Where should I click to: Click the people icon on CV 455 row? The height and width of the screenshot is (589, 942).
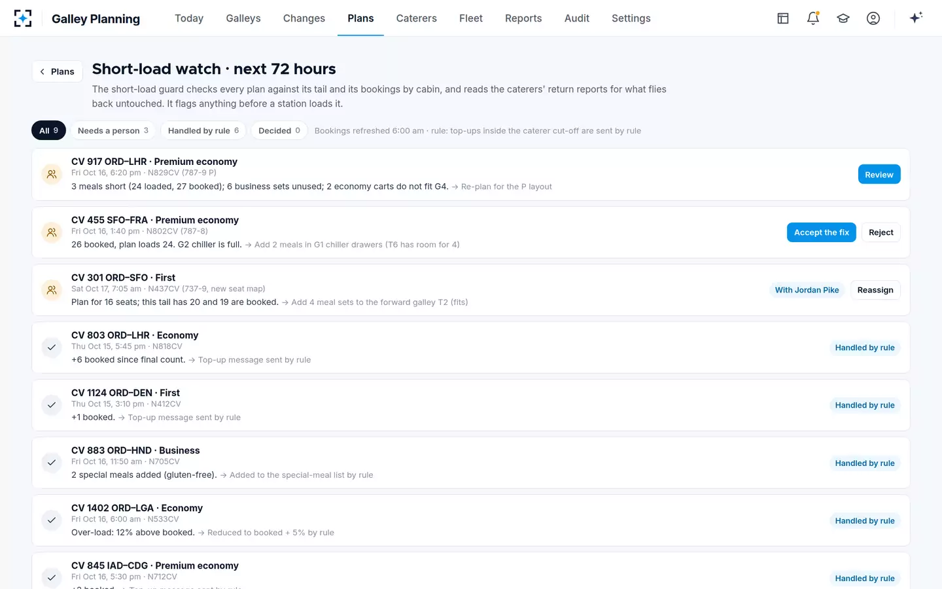52,232
